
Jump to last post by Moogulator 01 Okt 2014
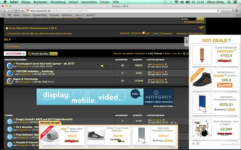[166, 64]
